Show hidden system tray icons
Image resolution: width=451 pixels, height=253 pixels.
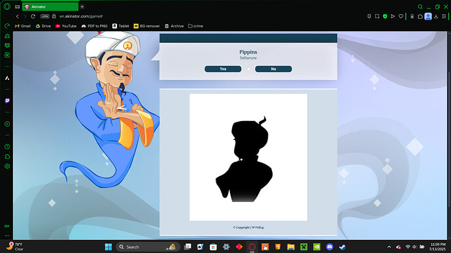(x=389, y=247)
